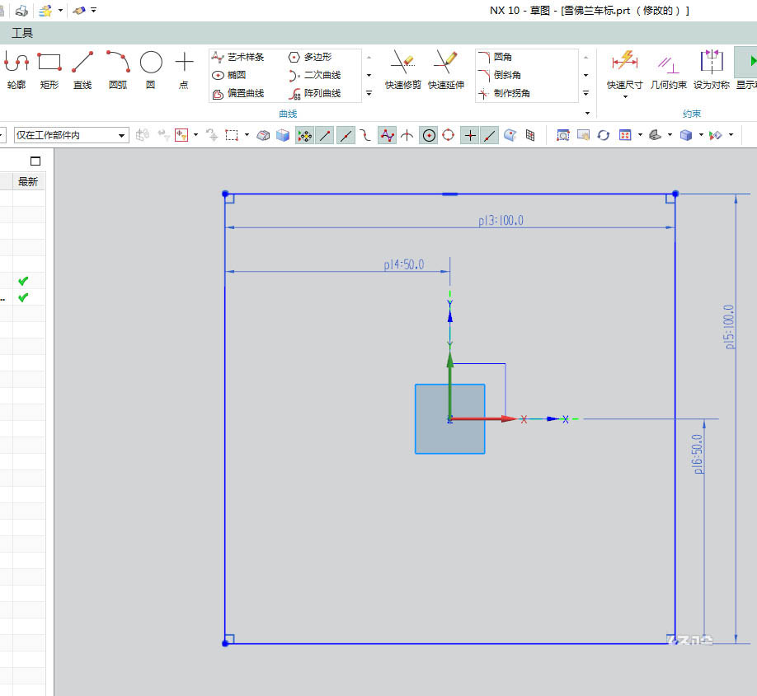The width and height of the screenshot is (757, 696).
Task: Click the red X axis arrow handle
Action: click(508, 418)
